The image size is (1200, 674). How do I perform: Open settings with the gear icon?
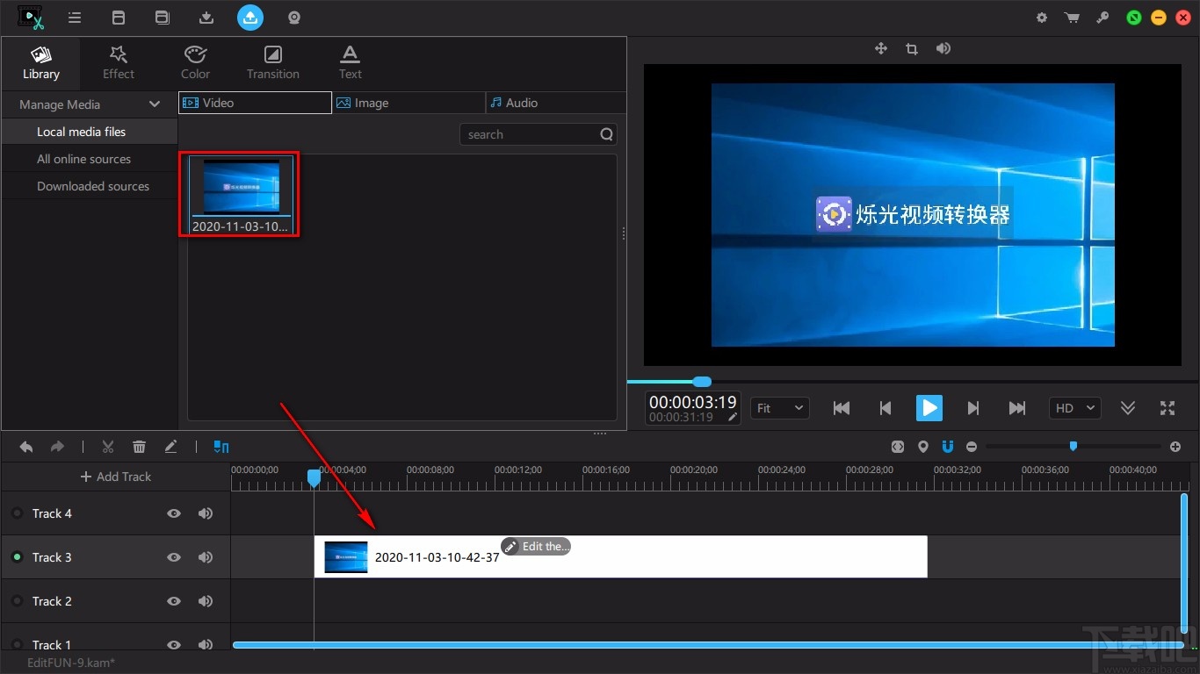pos(1042,18)
